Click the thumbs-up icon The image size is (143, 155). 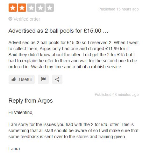pos(14,79)
